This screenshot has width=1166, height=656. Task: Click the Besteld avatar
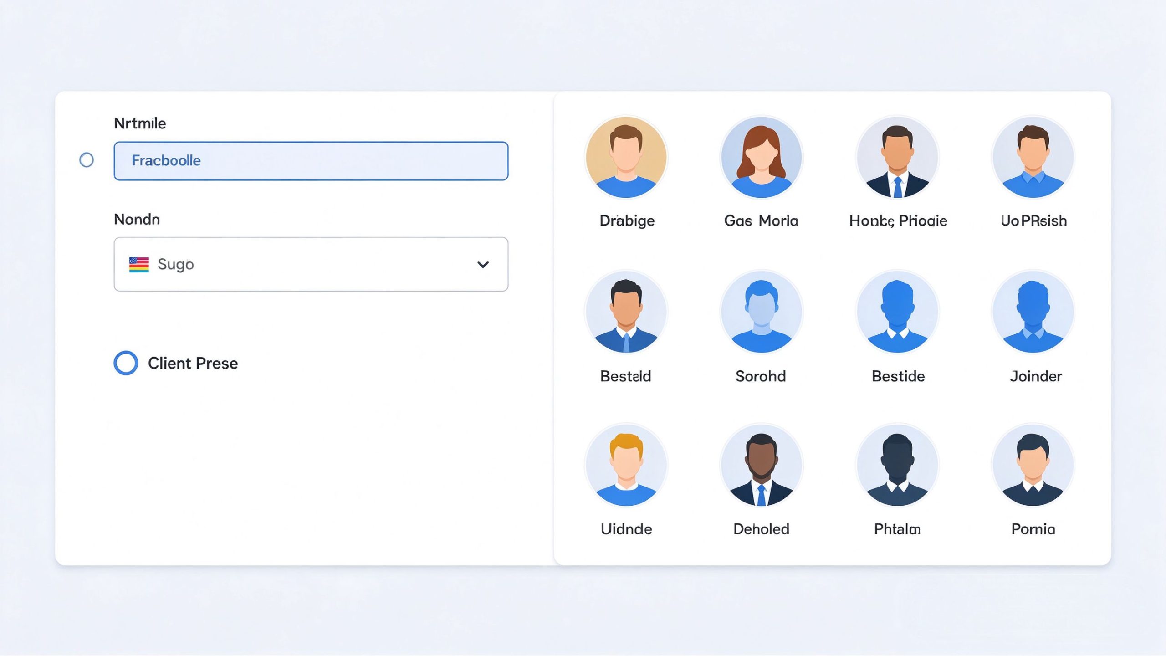(626, 312)
